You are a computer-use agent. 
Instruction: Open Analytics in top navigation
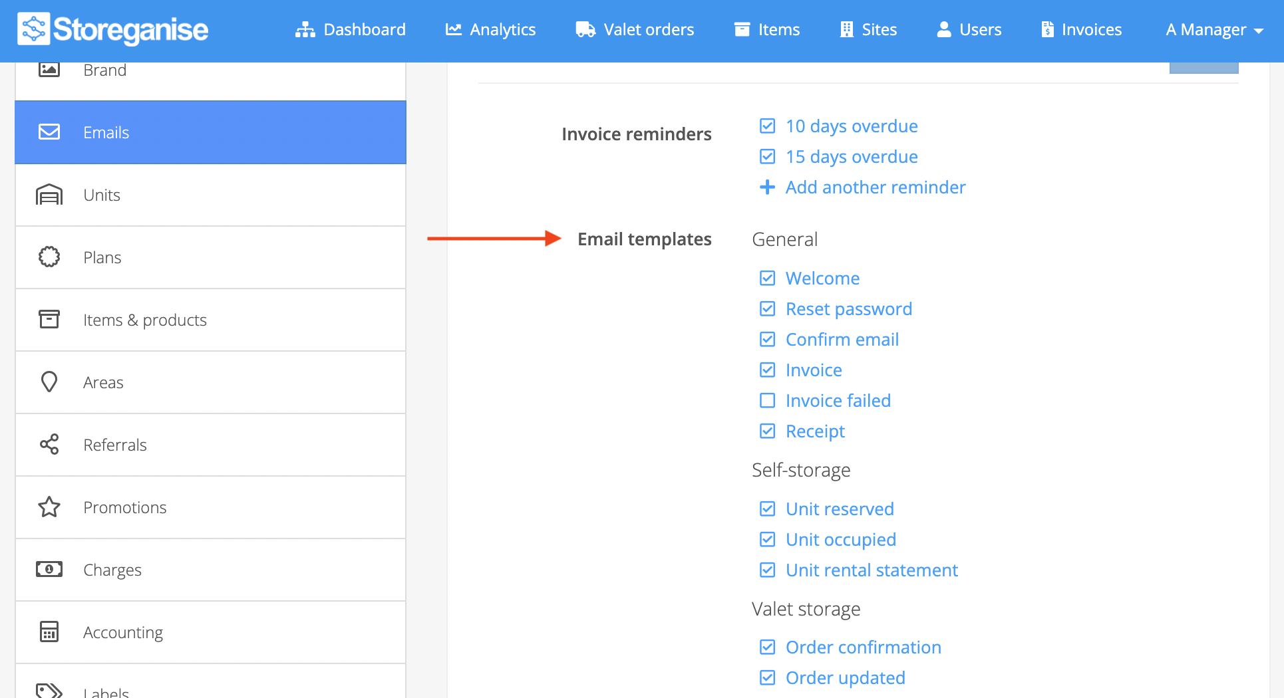coord(490,30)
